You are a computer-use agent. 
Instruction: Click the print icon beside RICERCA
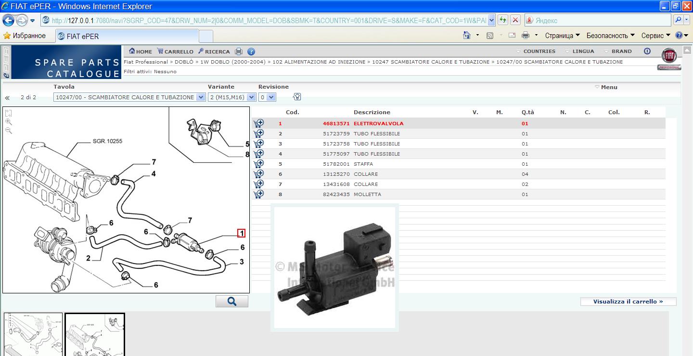[239, 52]
